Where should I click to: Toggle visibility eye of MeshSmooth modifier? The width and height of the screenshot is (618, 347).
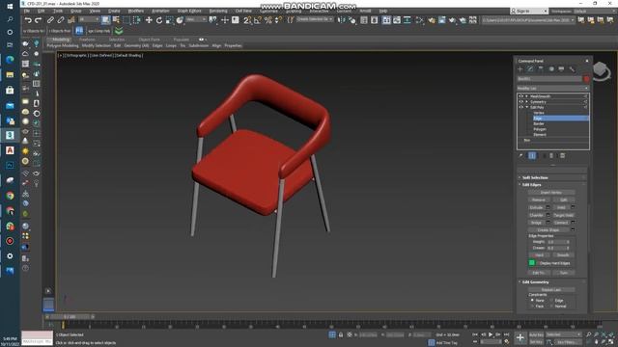(x=521, y=96)
